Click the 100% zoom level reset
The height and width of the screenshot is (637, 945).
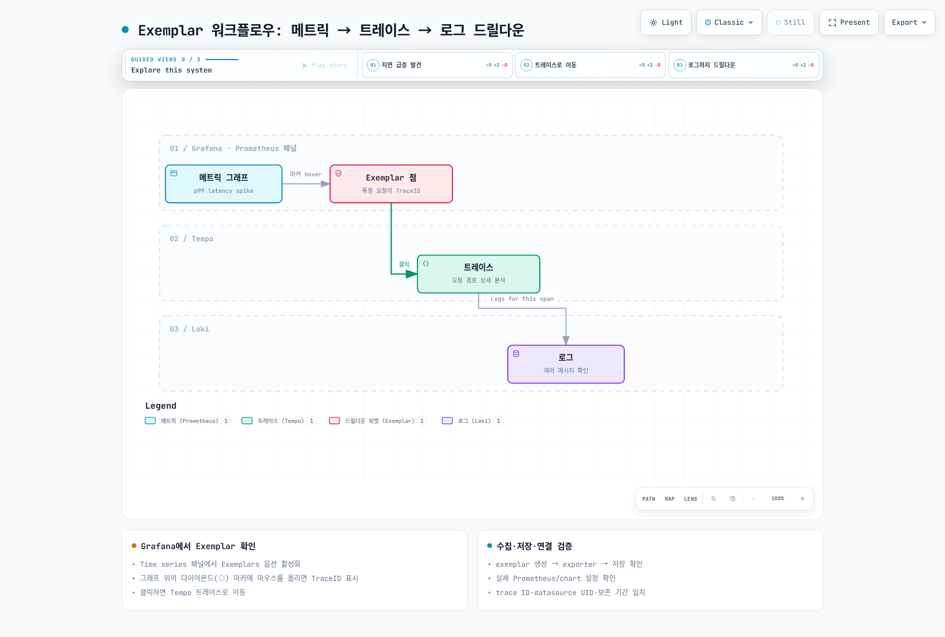tap(778, 499)
